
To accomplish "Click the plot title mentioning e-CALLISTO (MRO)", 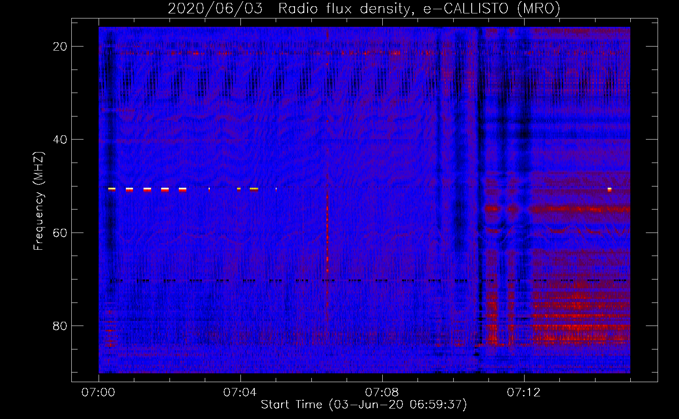I will coord(364,8).
